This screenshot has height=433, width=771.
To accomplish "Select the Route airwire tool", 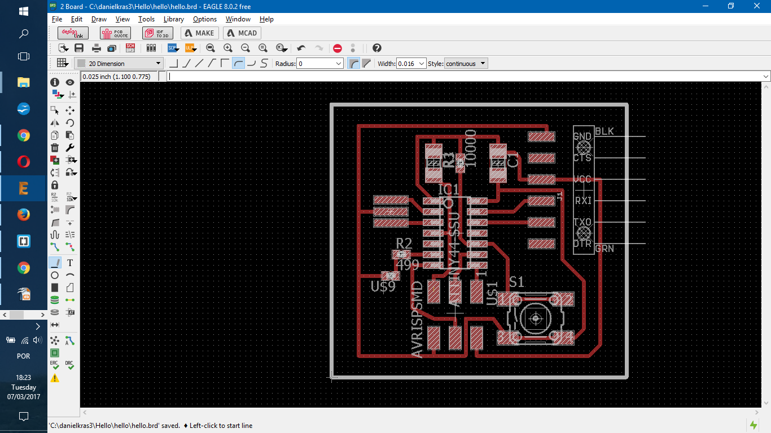I will (55, 246).
